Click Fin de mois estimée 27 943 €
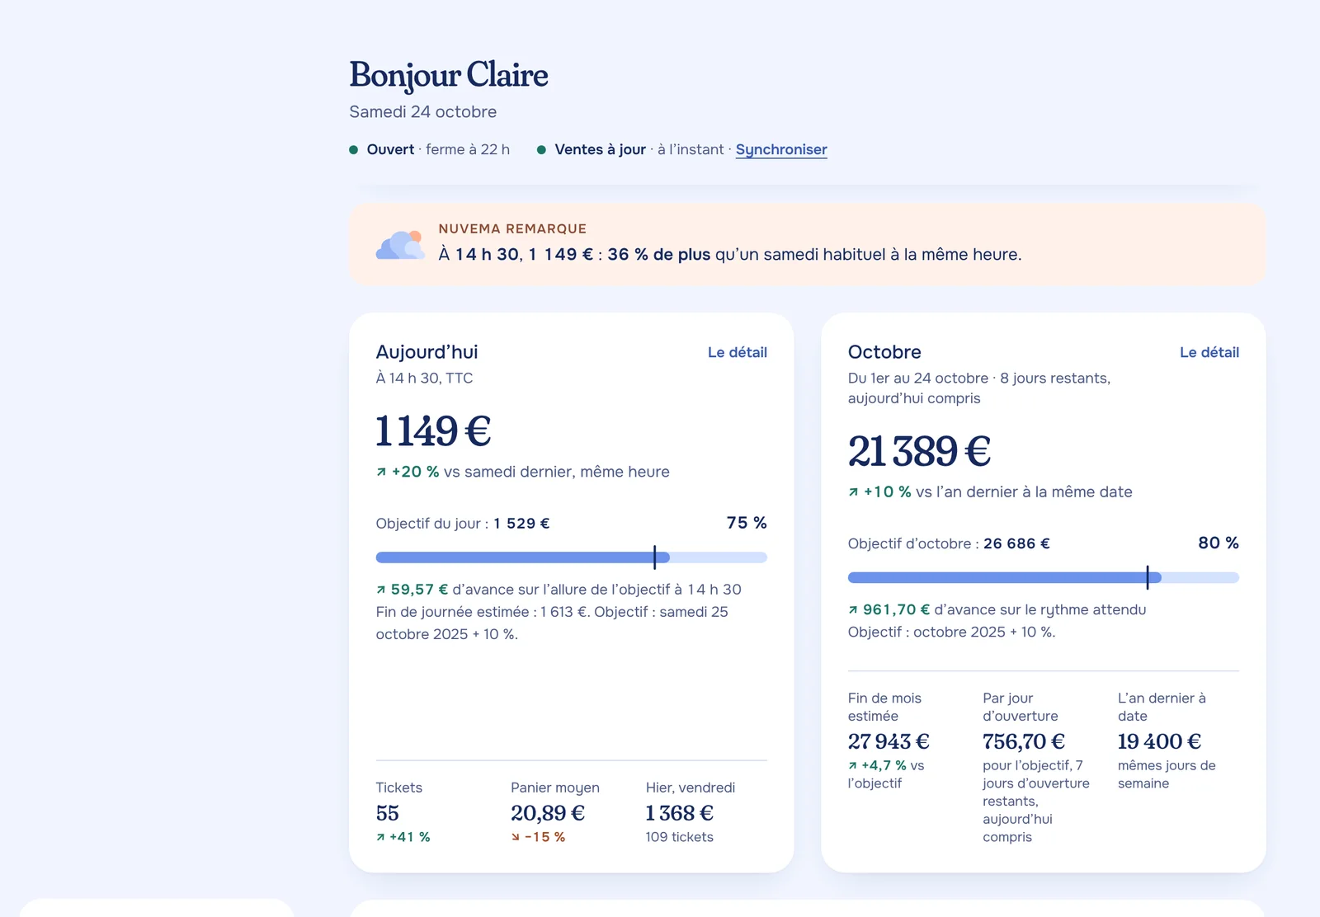The height and width of the screenshot is (917, 1320). click(889, 741)
